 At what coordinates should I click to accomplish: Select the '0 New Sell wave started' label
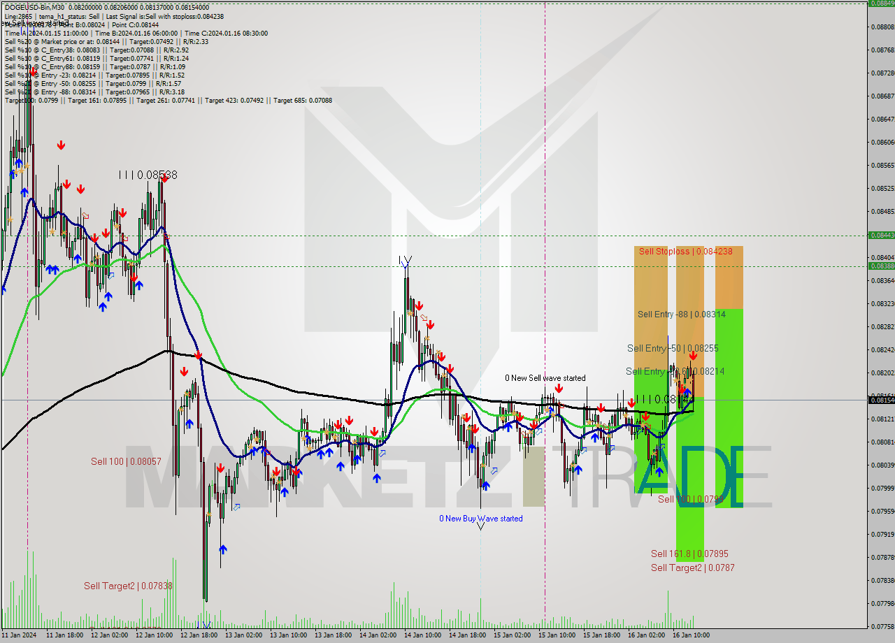[x=545, y=378]
